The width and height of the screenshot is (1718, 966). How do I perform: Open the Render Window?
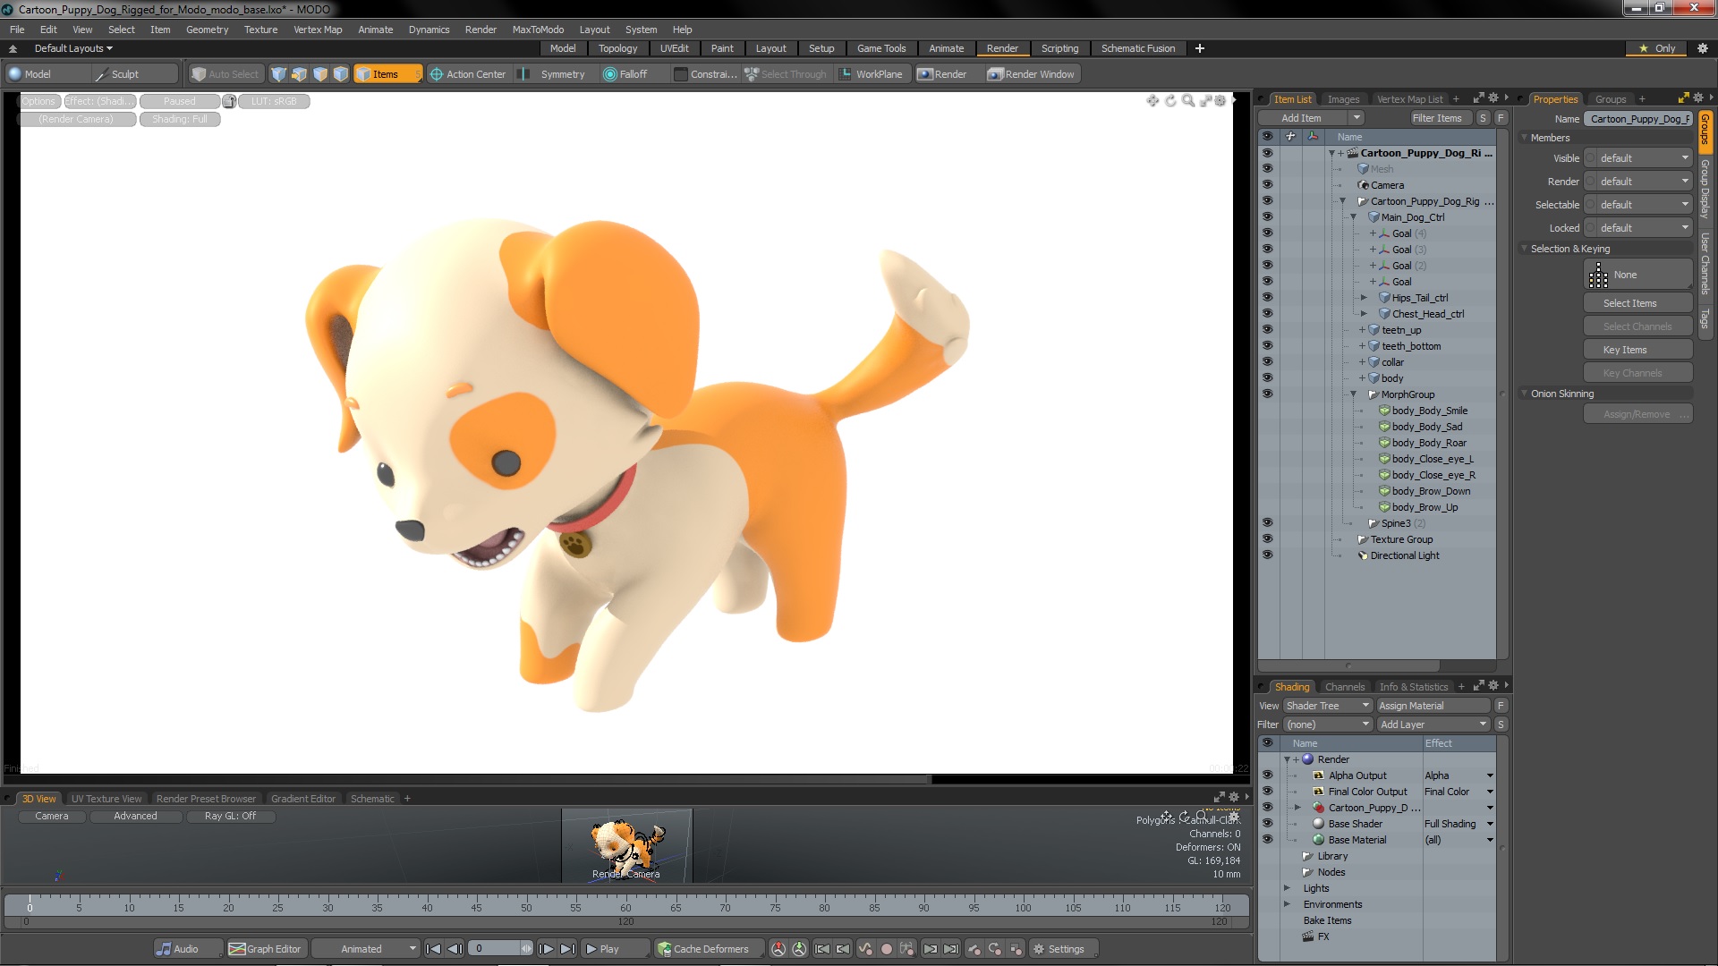point(1032,74)
